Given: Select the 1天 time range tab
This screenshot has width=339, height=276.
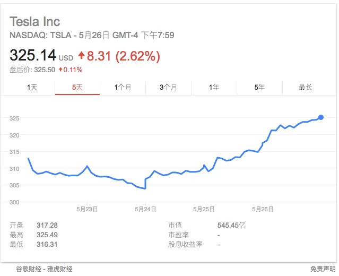Looking at the screenshot, I should pyautogui.click(x=32, y=88).
